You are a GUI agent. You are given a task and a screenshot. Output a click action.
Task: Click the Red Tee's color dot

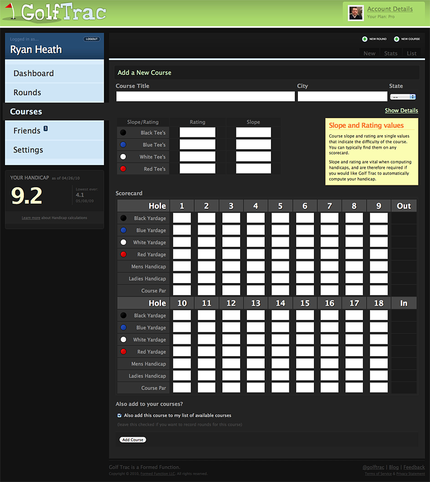coord(123,169)
